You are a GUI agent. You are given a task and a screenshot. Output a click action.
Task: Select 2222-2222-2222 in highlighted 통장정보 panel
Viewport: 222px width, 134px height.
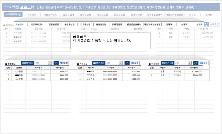click(39, 75)
